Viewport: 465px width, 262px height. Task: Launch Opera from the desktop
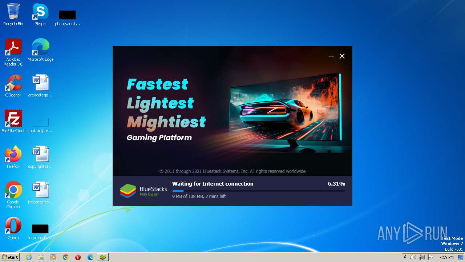point(13,228)
